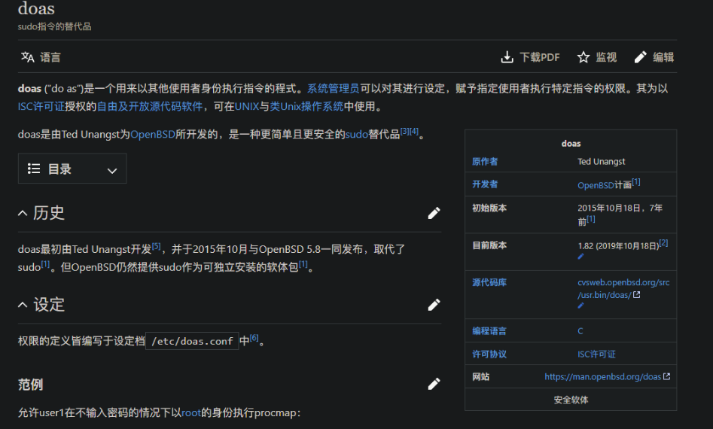Click 初始版本 label in infobox
This screenshot has width=713, height=429.
click(489, 208)
